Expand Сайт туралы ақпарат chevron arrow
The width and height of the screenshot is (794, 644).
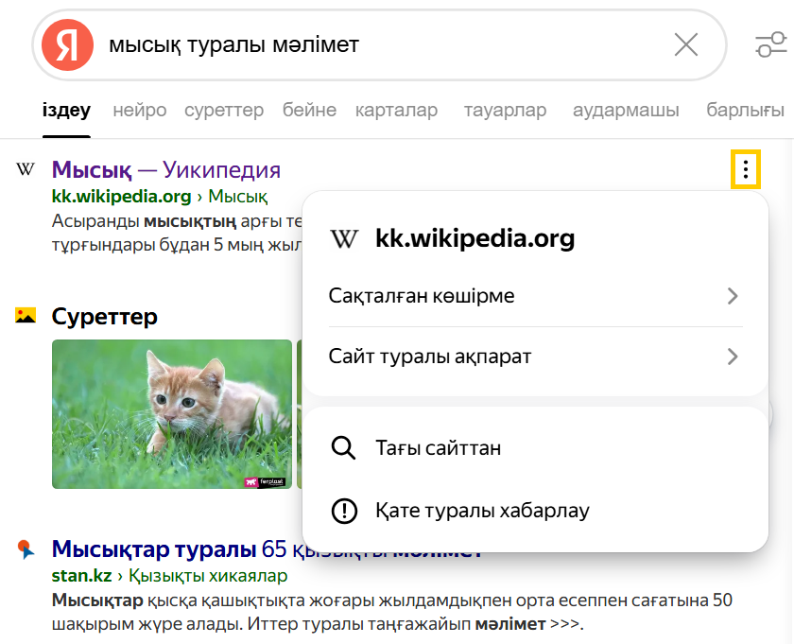(732, 357)
